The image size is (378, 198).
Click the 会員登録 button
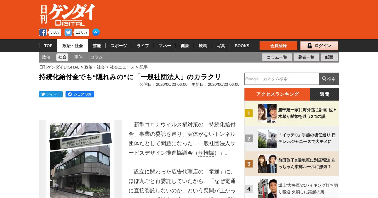pos(278,46)
